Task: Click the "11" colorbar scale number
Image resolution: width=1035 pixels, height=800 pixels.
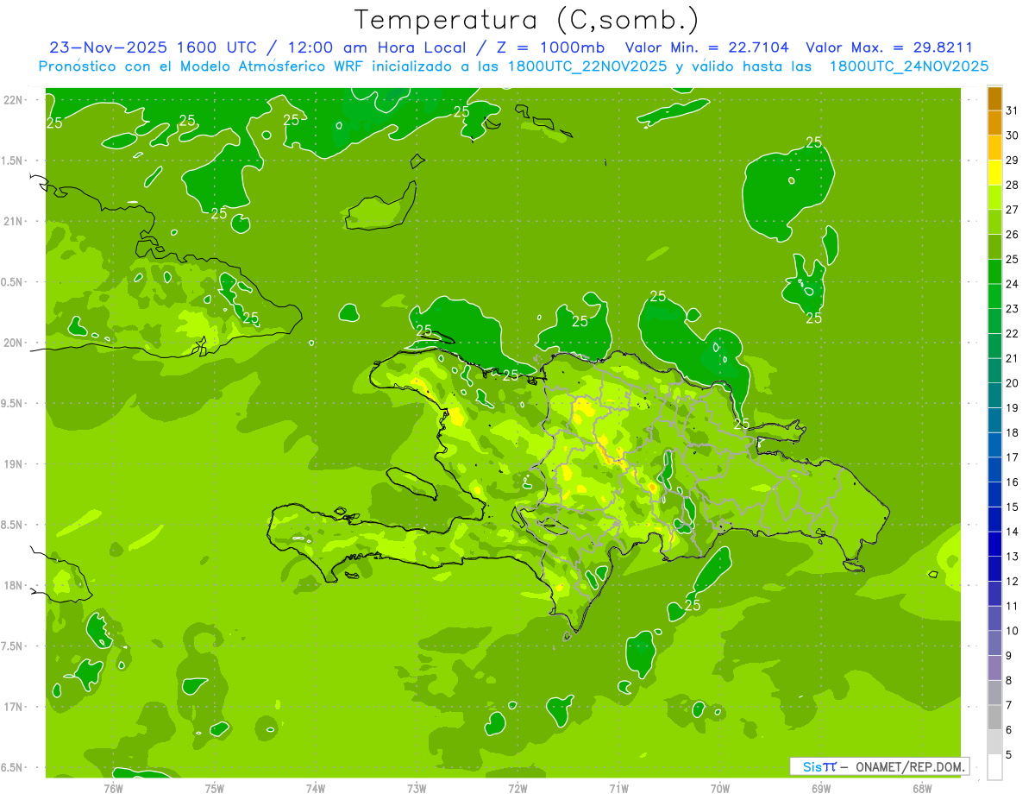Action: (x=1013, y=606)
